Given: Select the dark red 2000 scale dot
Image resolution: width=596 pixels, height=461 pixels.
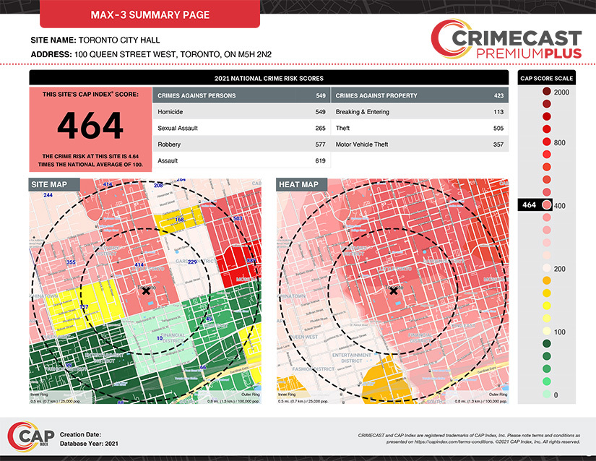Looking at the screenshot, I should click(547, 92).
